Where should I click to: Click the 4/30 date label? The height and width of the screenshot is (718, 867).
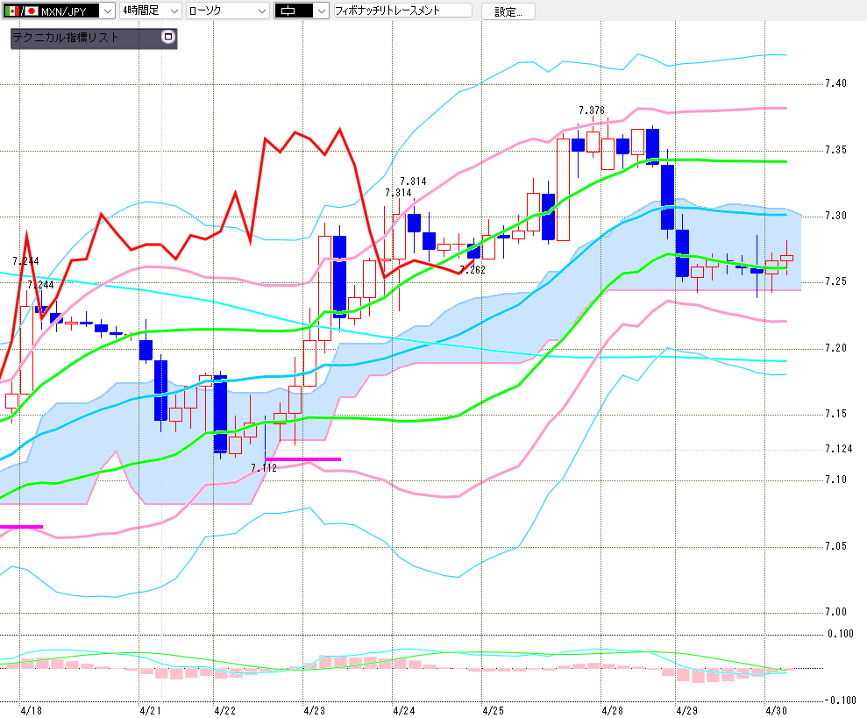(x=776, y=710)
